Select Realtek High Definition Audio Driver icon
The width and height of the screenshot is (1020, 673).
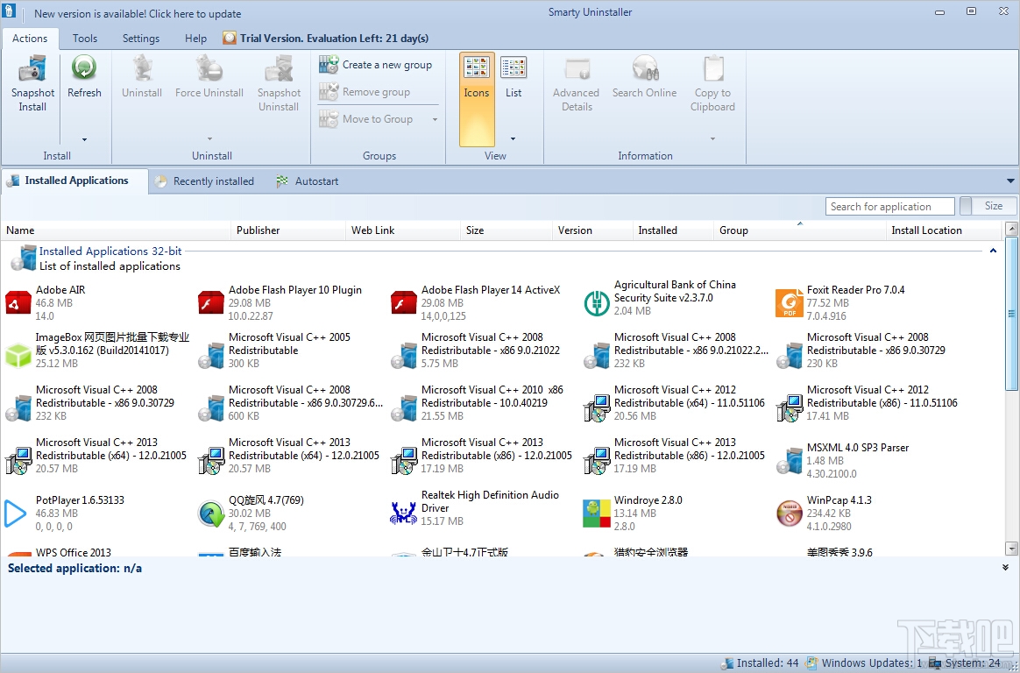point(403,514)
